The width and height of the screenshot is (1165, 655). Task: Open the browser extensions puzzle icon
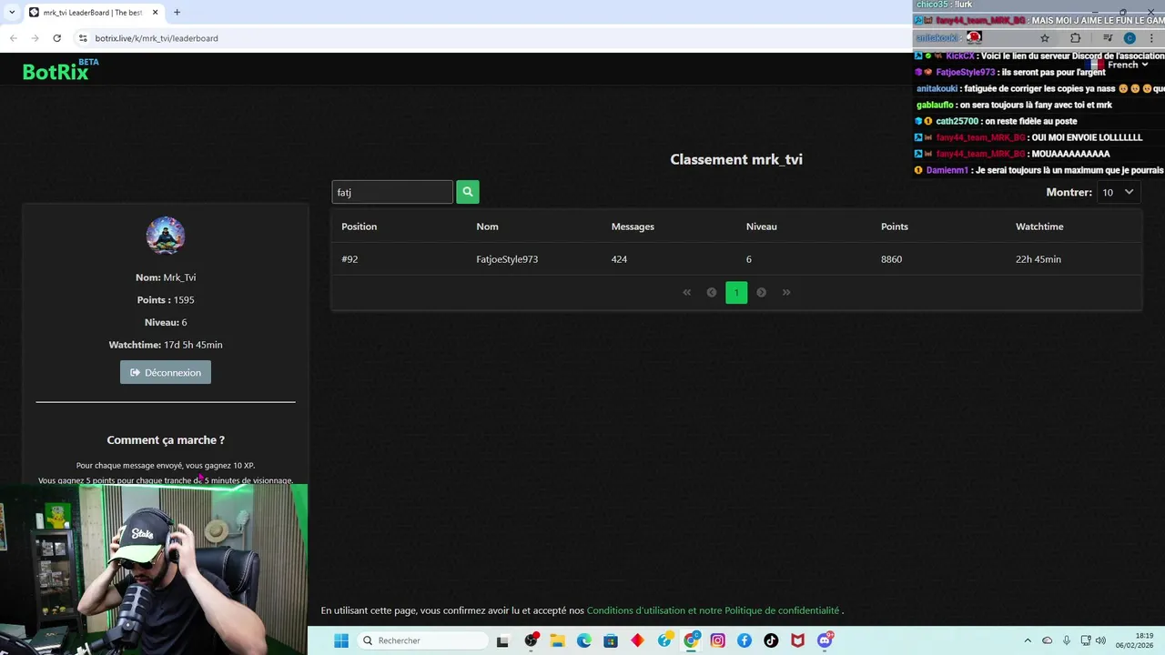pos(1075,38)
